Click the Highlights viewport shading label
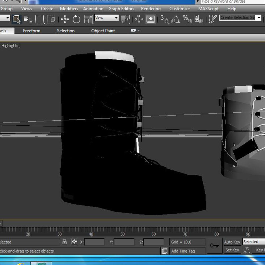The width and height of the screenshot is (265, 265). click(x=10, y=46)
